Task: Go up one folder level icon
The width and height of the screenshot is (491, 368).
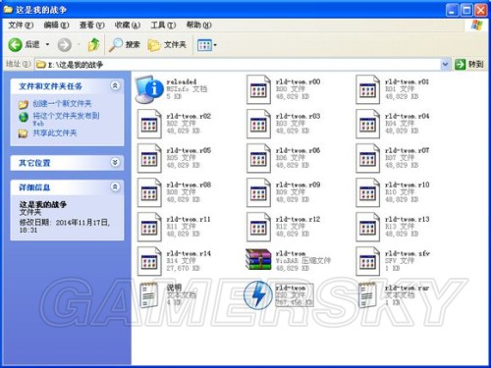Action: click(x=94, y=44)
